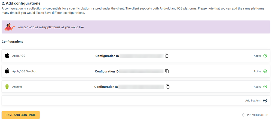Image resolution: width=272 pixels, height=120 pixels.
Task: Click the '2. Add configurations' heading
Action: (21, 3)
